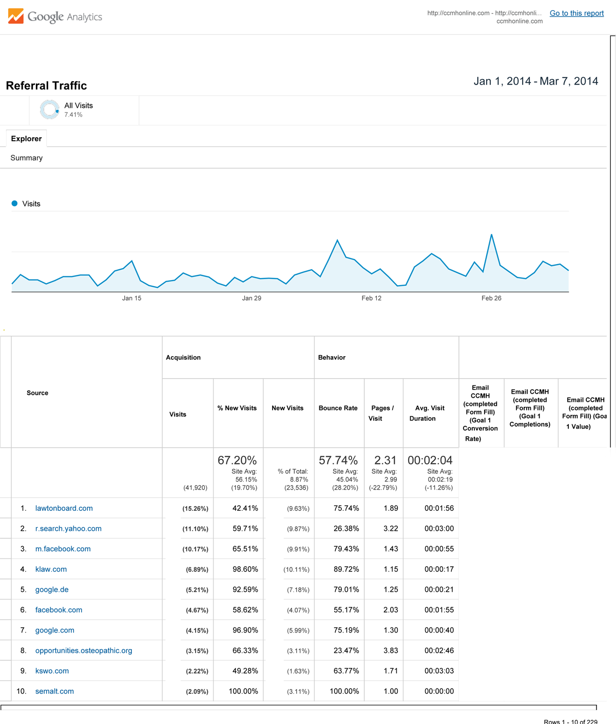Click the blue Visits legend dot
Screen dimensions: 616x724
[14, 203]
